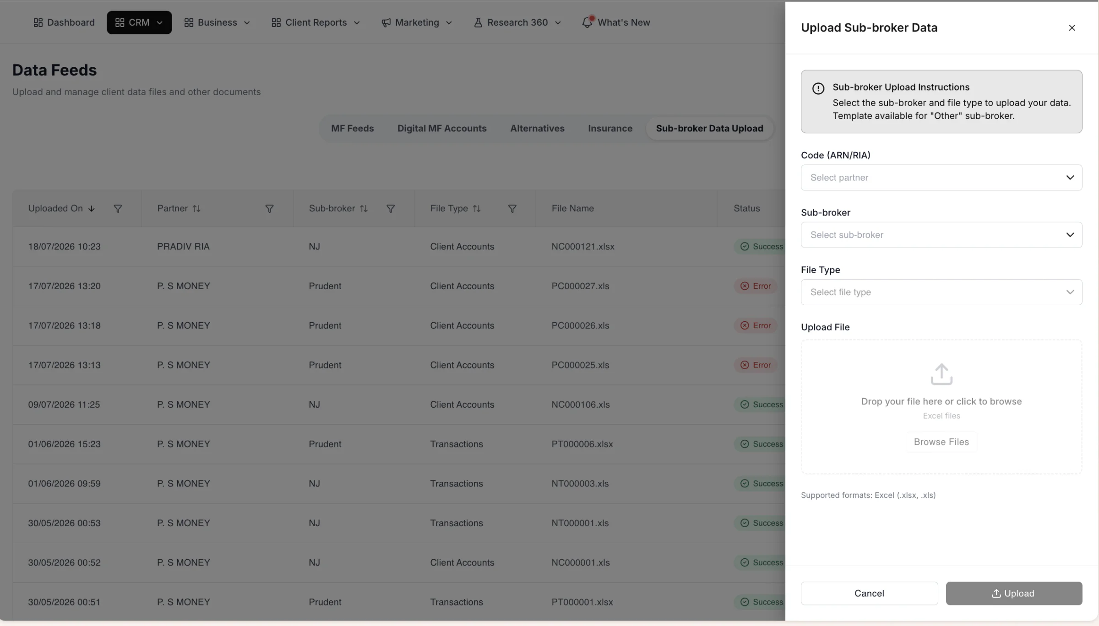This screenshot has width=1099, height=626.
Task: Sort by File Type column arrows
Action: [x=477, y=209]
